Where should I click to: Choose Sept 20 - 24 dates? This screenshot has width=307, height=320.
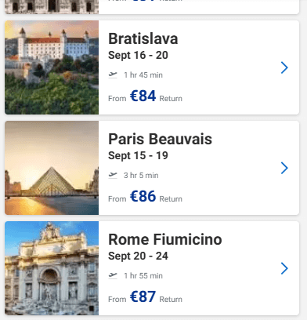[x=138, y=256]
